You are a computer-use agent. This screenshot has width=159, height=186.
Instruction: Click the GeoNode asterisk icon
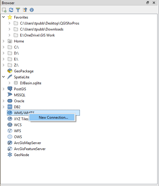[x=10, y=155]
